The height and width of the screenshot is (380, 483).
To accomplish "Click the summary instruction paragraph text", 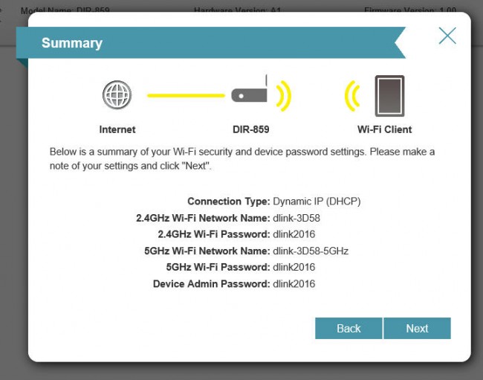I will [x=242, y=158].
